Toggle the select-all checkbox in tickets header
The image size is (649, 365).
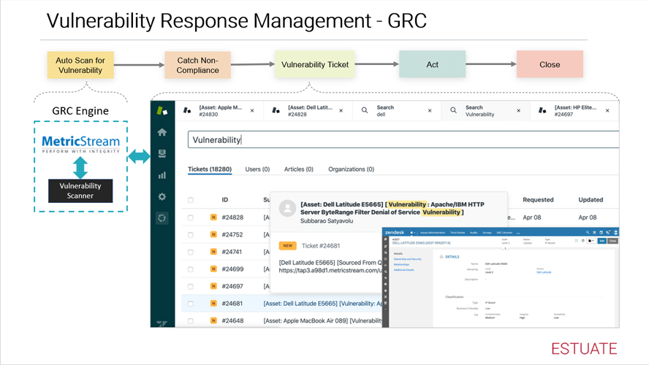(191, 200)
